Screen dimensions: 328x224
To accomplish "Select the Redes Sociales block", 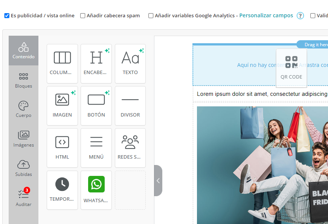I will point(130,148).
